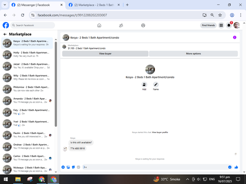
Task: Switch to Messenger | Facebook tab
Action: 37,5
